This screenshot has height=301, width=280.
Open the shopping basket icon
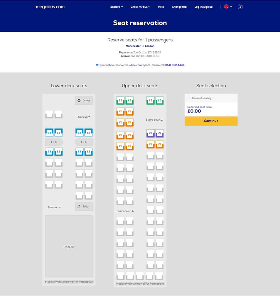[240, 7]
